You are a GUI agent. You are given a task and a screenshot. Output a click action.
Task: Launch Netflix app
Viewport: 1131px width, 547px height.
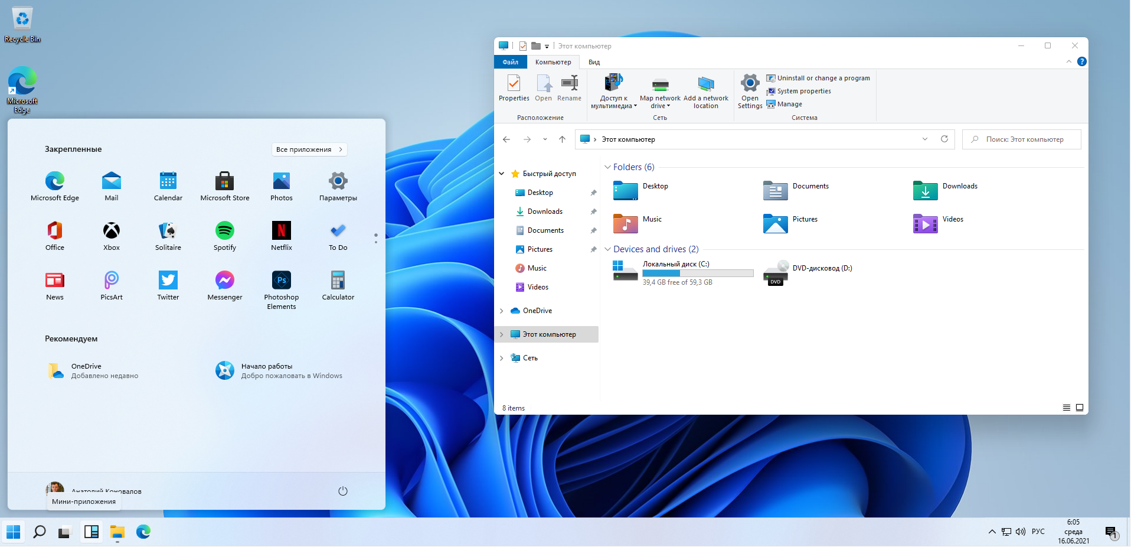(x=282, y=236)
